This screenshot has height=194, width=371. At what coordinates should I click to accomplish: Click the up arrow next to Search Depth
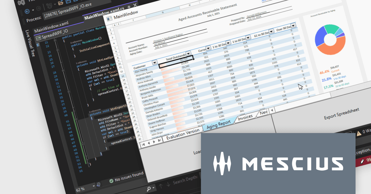coord(161,186)
